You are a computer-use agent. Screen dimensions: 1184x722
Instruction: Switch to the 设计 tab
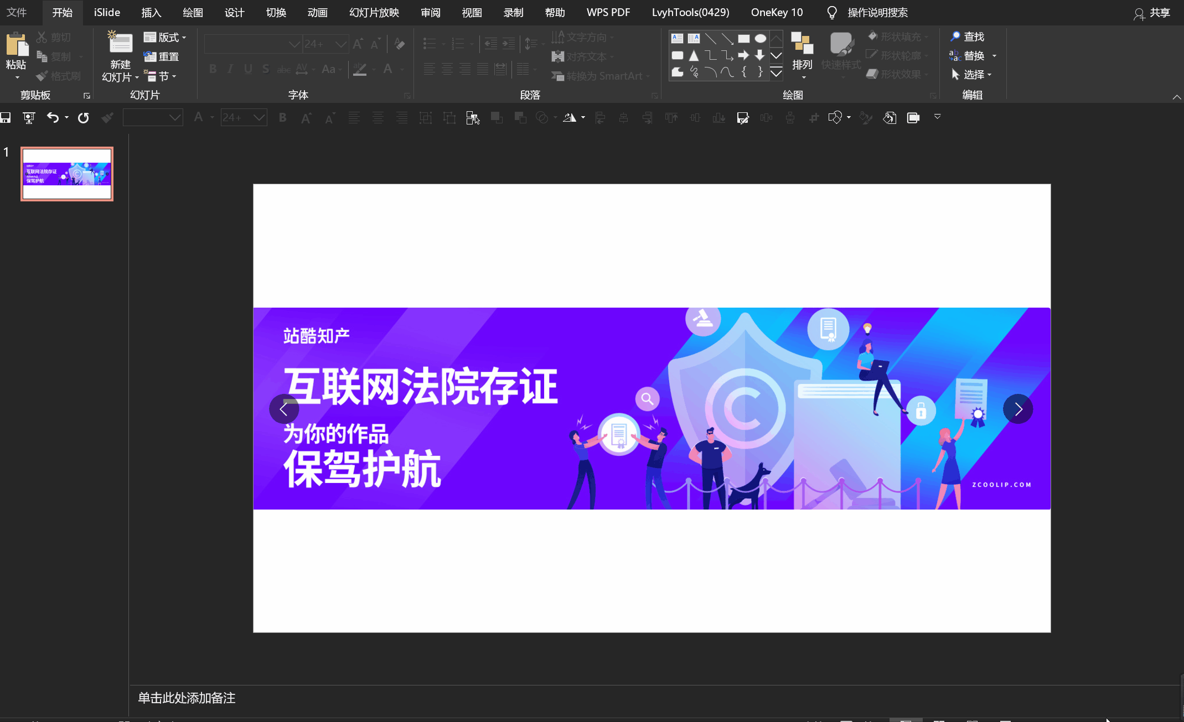[234, 12]
